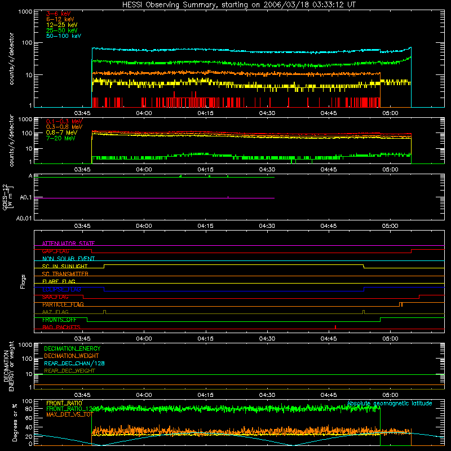Select the Absolute geomagnetic latitude label
The height and width of the screenshot is (451, 451).
pos(390,403)
